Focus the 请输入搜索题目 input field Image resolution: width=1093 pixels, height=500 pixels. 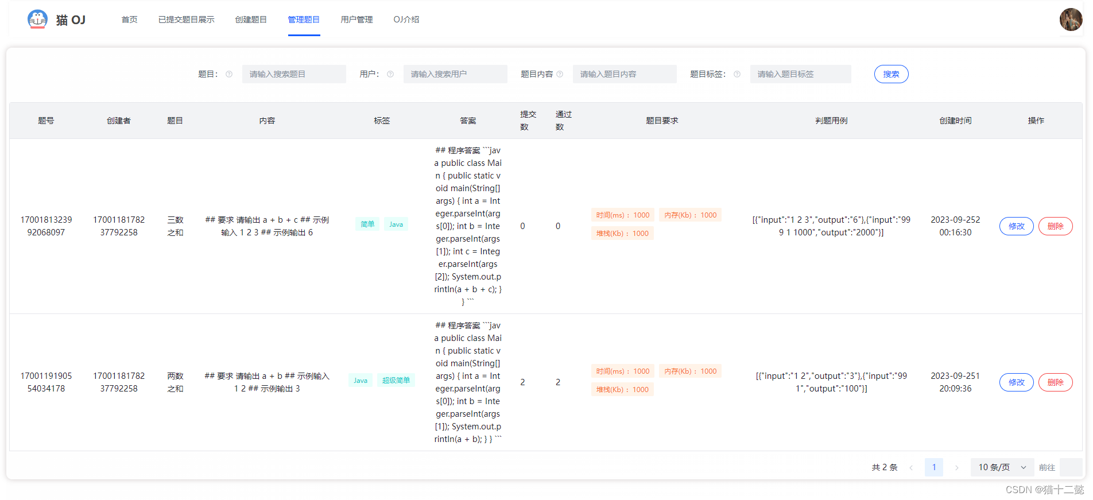(294, 74)
